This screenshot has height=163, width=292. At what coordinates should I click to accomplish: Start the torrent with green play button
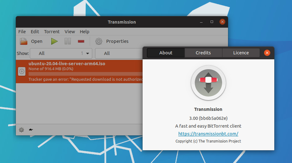(54, 41)
